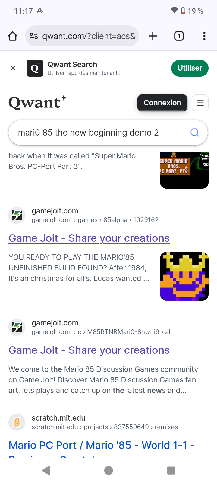This screenshot has width=217, height=483.
Task: Dismiss the Qwant Search app banner
Action: pyautogui.click(x=13, y=68)
